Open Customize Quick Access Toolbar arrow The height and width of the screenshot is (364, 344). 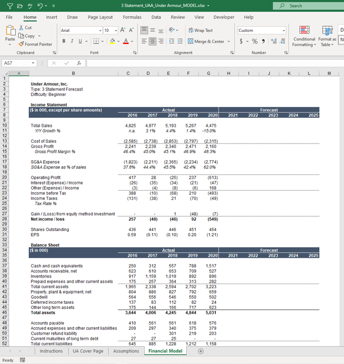pos(54,6)
